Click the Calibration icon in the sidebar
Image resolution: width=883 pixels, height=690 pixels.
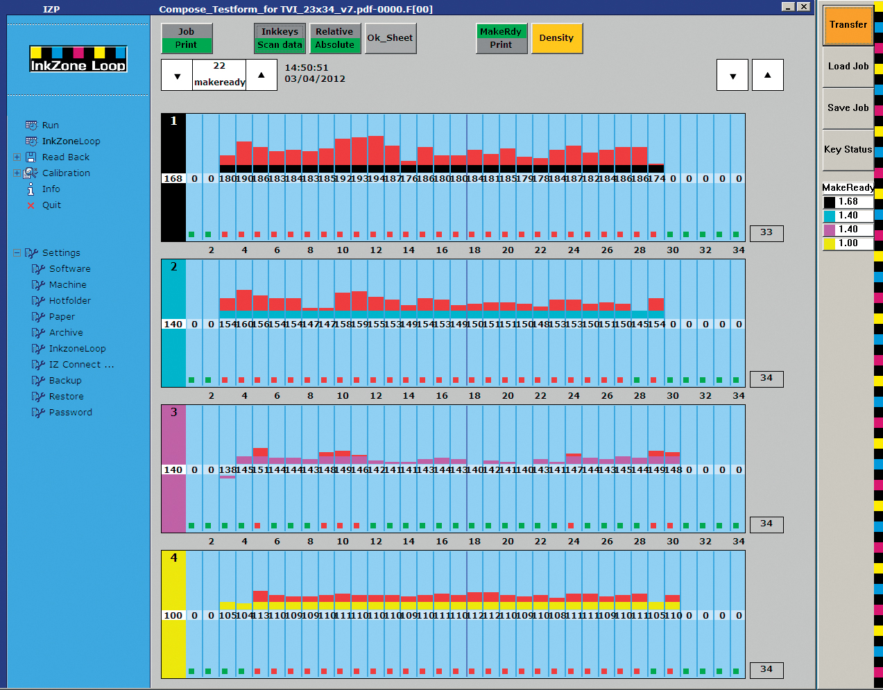[31, 173]
